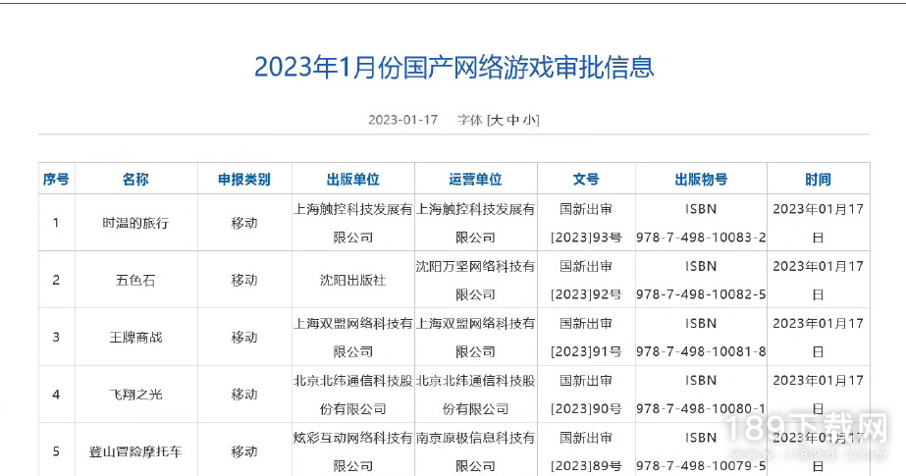Click the date cell in 飞翔之光 row
The width and height of the screenshot is (906, 476).
coord(819,395)
